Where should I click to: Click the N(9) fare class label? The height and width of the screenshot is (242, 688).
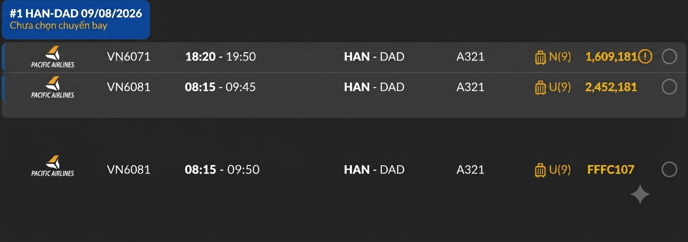pyautogui.click(x=560, y=57)
